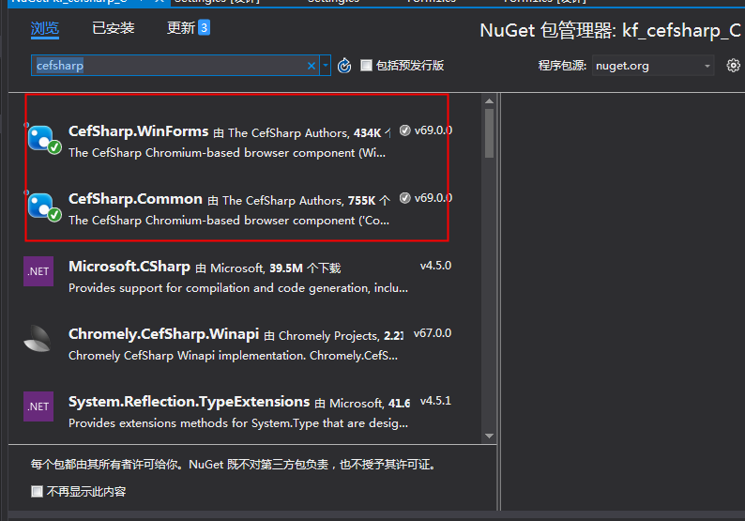This screenshot has width=745, height=521.
Task: Click version v67.0.0 of Chromely.CefSharp.Winapi
Action: 433,333
